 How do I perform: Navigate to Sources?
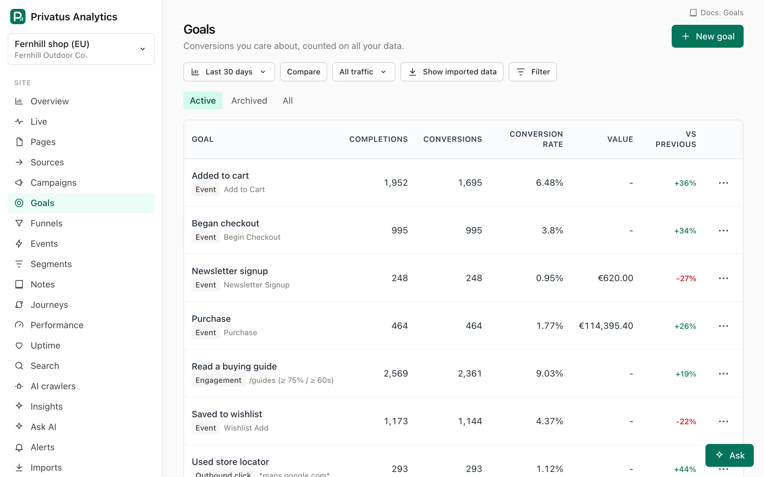[81, 162]
